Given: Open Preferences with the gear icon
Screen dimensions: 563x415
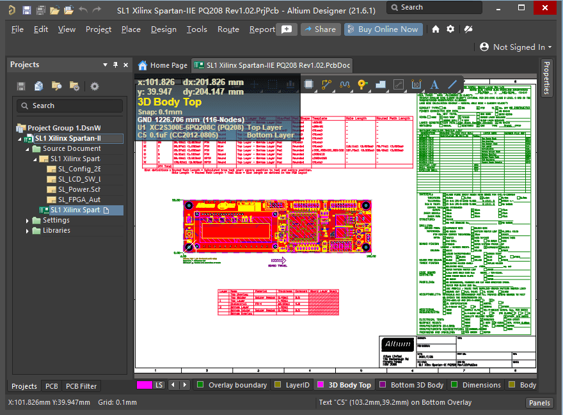Looking at the screenshot, I should 450,29.
